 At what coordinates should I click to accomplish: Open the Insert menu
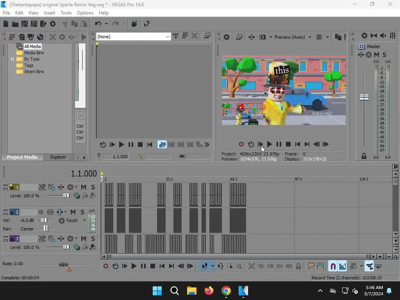tap(49, 13)
